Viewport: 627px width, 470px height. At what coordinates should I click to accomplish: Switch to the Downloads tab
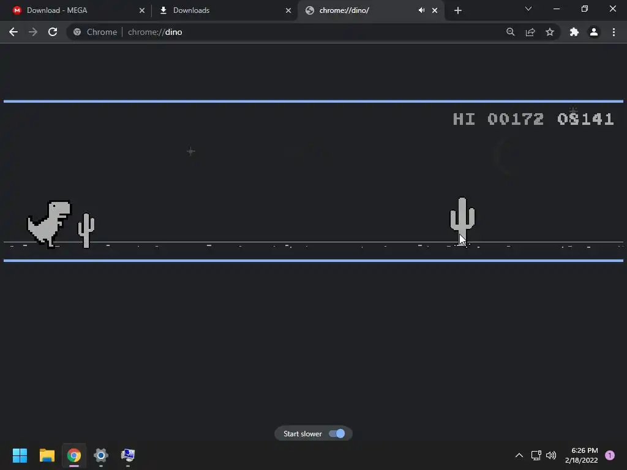(225, 10)
